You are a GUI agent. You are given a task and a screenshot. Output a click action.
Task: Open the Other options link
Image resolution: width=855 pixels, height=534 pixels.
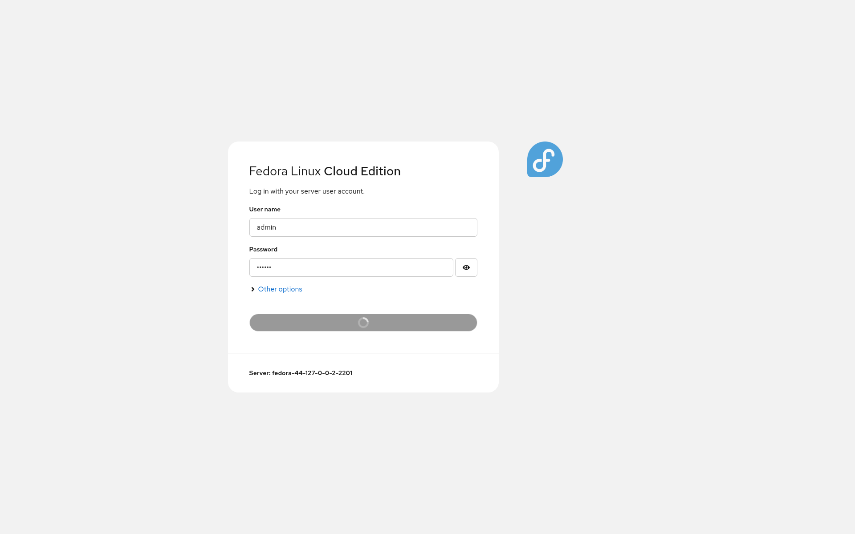(280, 289)
